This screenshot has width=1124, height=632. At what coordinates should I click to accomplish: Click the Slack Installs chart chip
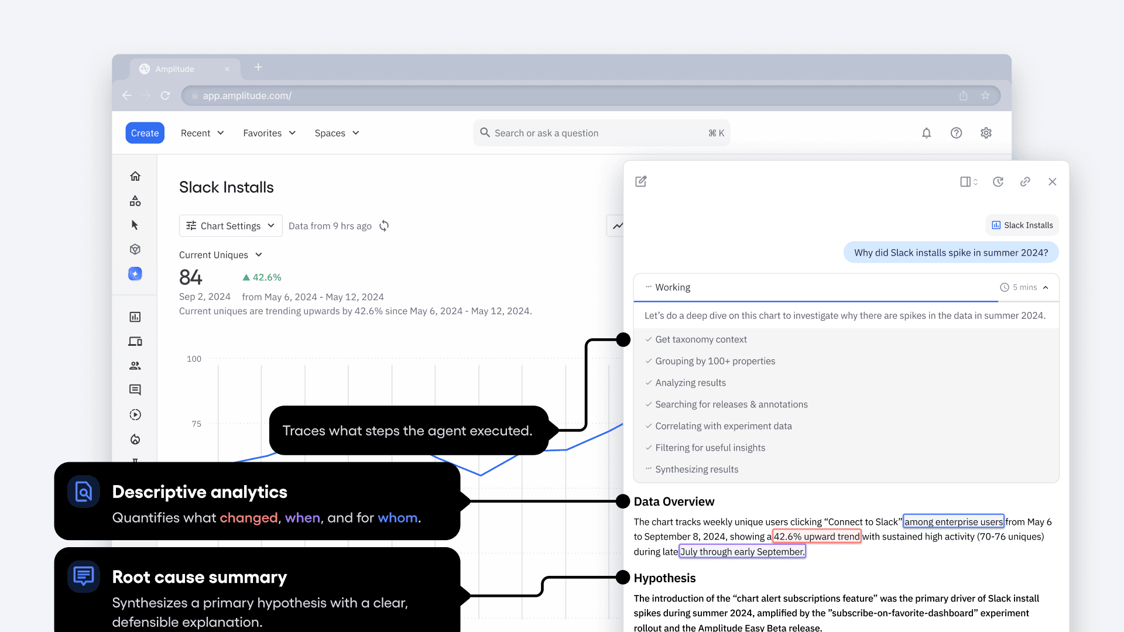(x=1022, y=225)
